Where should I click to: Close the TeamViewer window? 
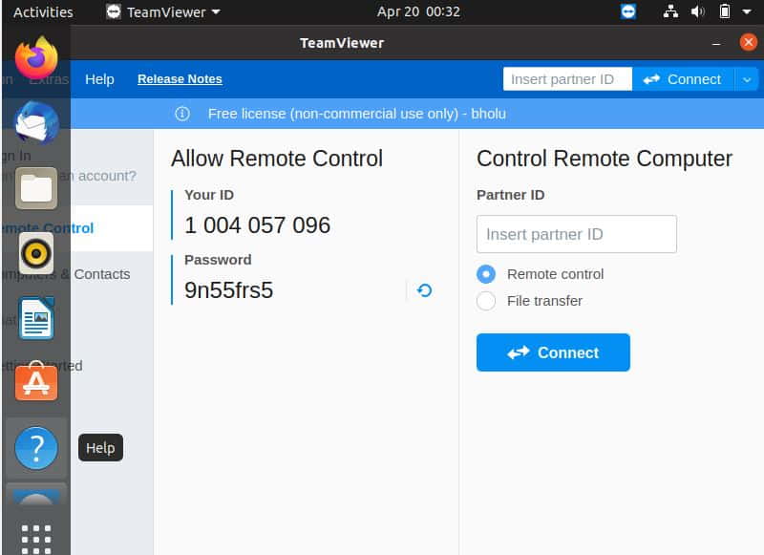(x=749, y=42)
